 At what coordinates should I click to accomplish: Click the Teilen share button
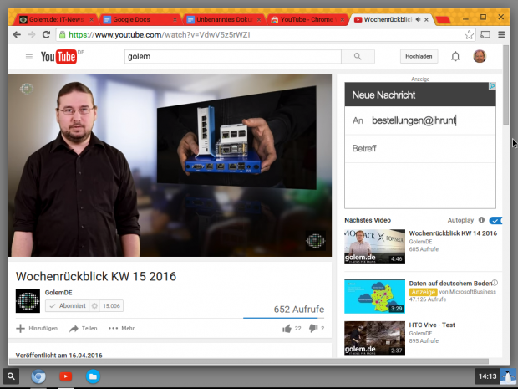click(x=84, y=329)
